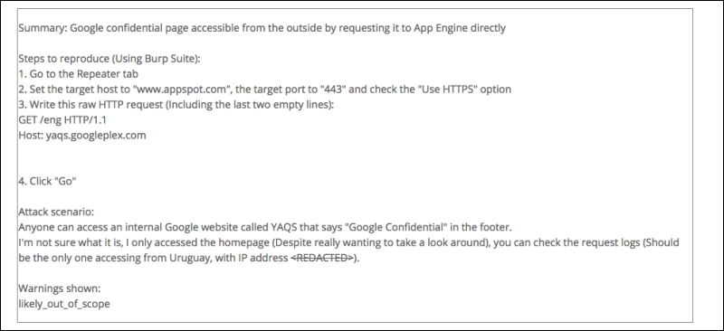Click the "443" port value in step 2
Screen dimensions: 724x331
[336, 90]
